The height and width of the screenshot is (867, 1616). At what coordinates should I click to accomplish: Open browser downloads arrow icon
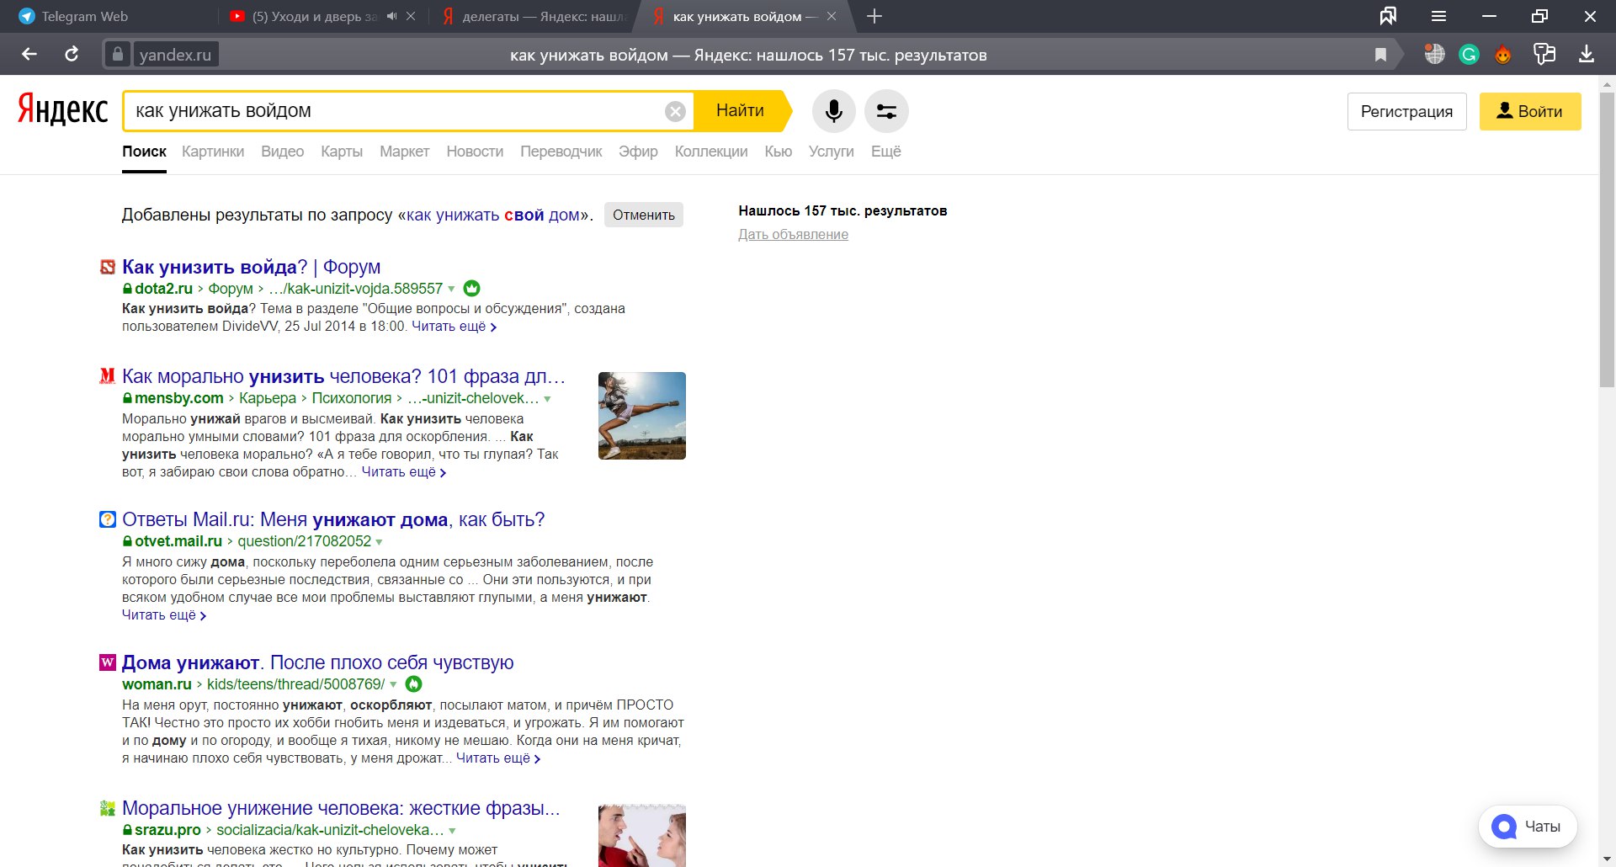tap(1586, 55)
